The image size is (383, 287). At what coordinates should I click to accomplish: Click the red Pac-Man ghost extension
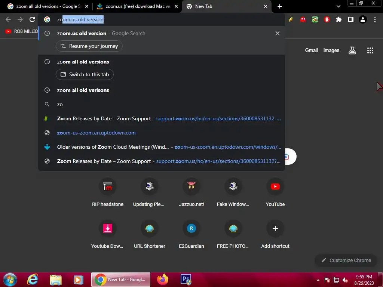click(303, 19)
